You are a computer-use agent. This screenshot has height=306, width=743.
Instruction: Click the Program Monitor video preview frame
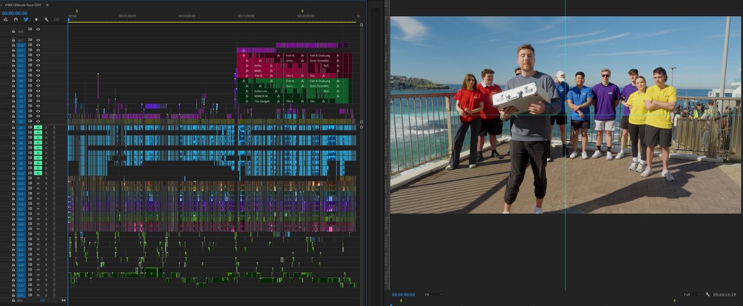[x=565, y=115]
